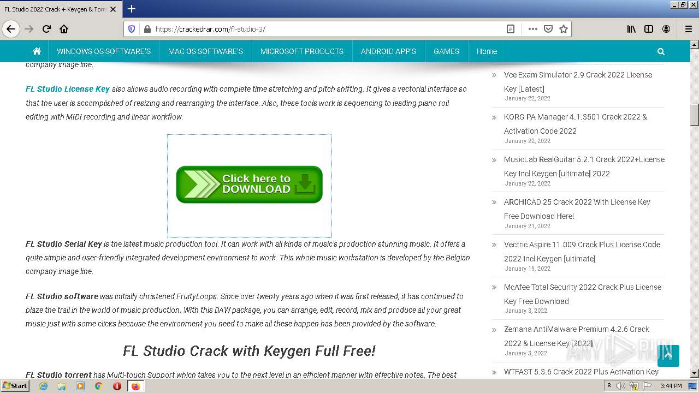Open the red Opera taskbar icon
This screenshot has height=393, width=699.
tap(117, 386)
